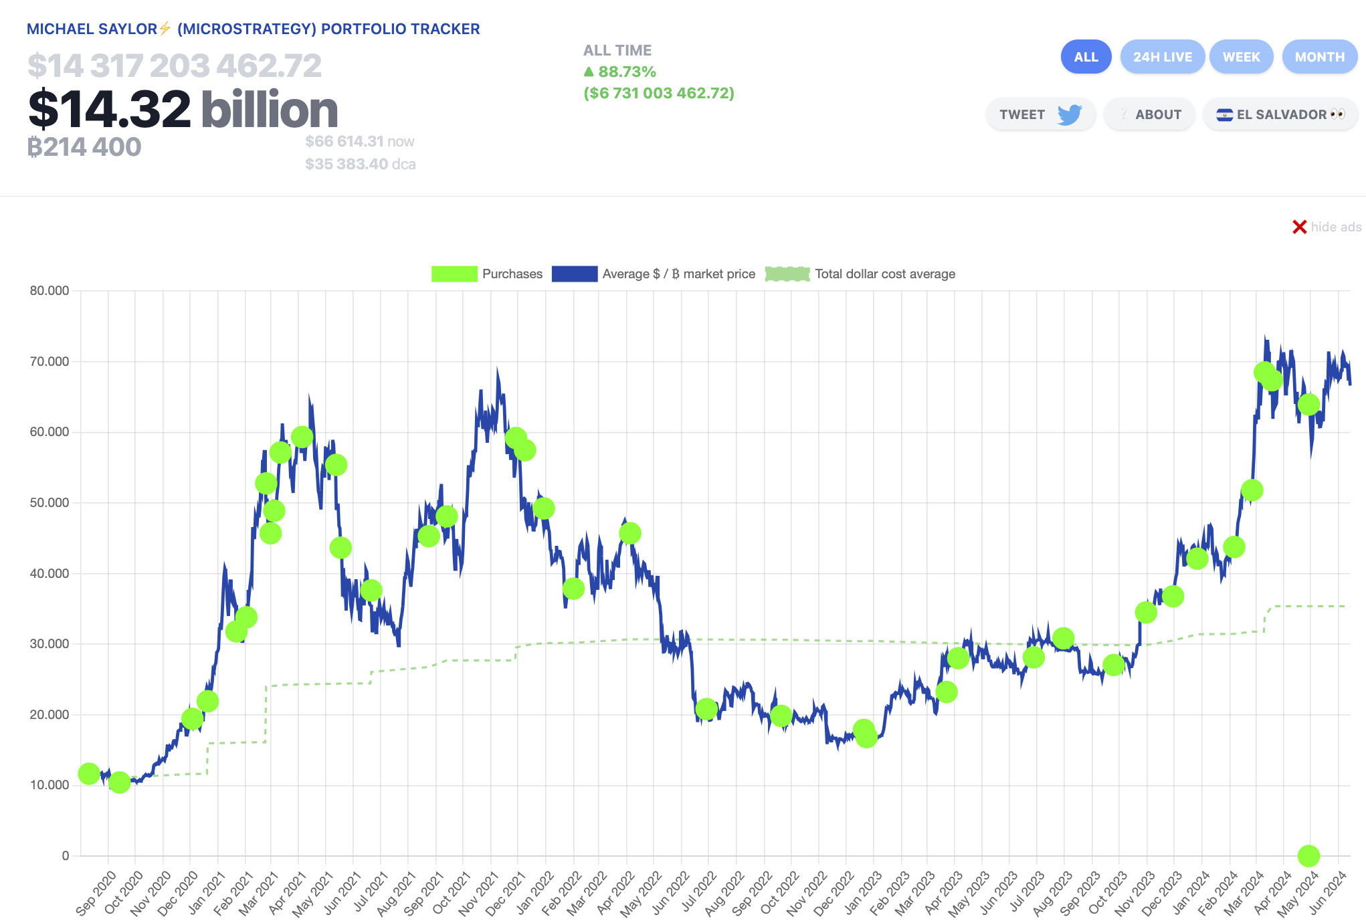Viewport: 1366px width, 923px height.
Task: Open the Michael Saylor portfolio tracker title link
Action: coord(253,29)
